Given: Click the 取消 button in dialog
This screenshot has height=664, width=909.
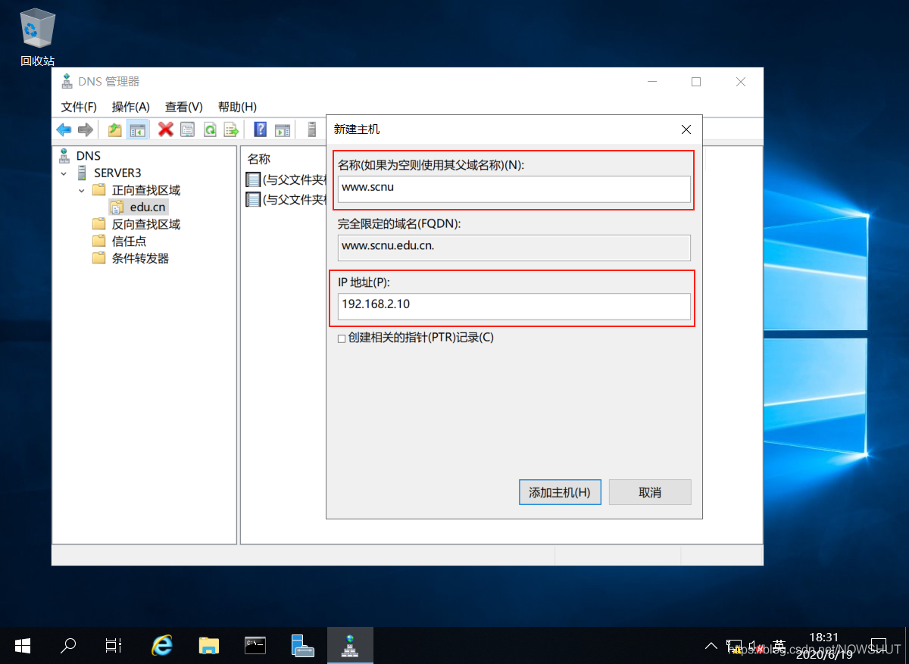Looking at the screenshot, I should pyautogui.click(x=650, y=492).
